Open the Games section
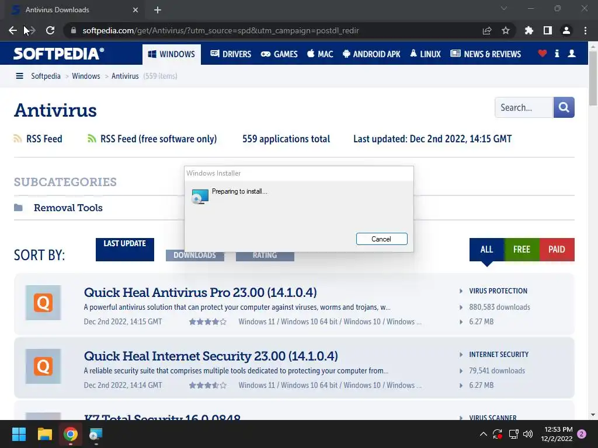Image resolution: width=598 pixels, height=448 pixels. point(279,54)
